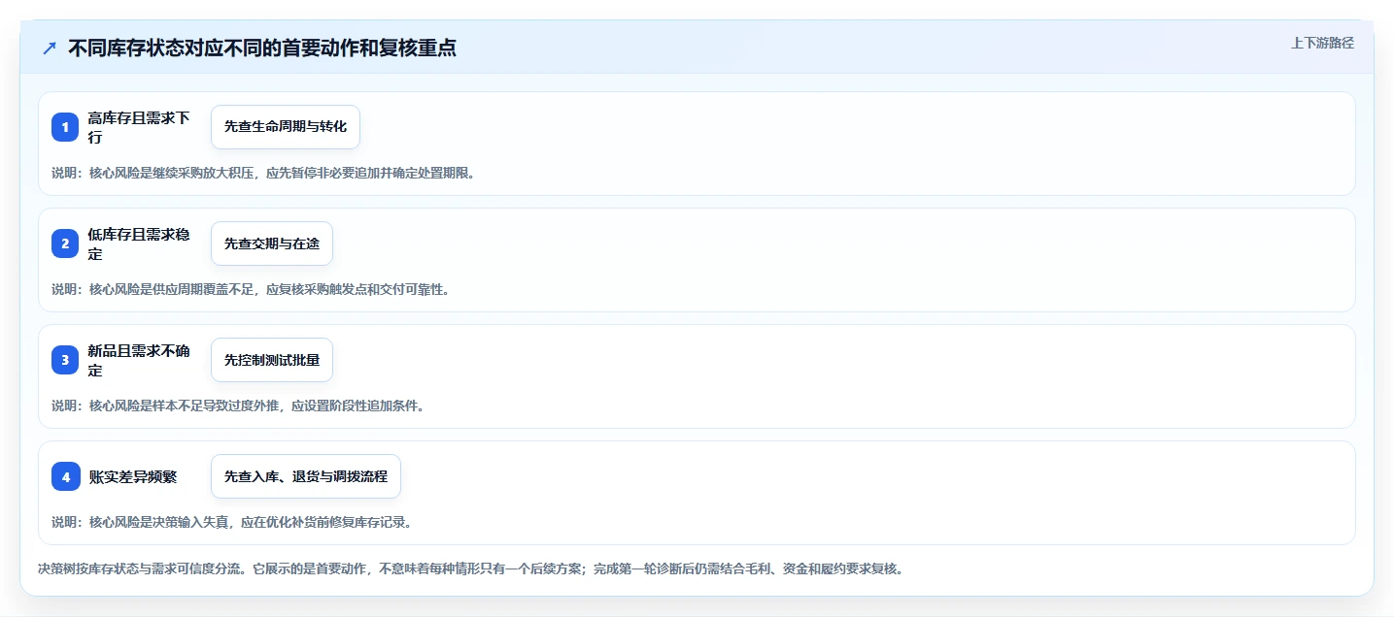The image size is (1394, 617).
Task: Click the note about 供应周期覆盖不足
Action: coord(251,289)
